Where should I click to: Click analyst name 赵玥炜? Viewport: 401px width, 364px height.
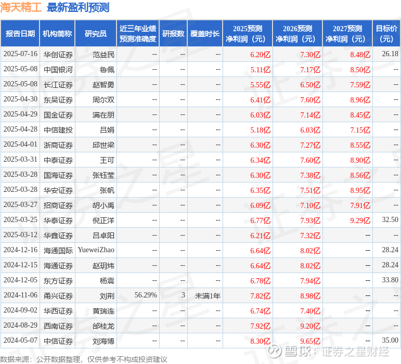[x=104, y=266]
